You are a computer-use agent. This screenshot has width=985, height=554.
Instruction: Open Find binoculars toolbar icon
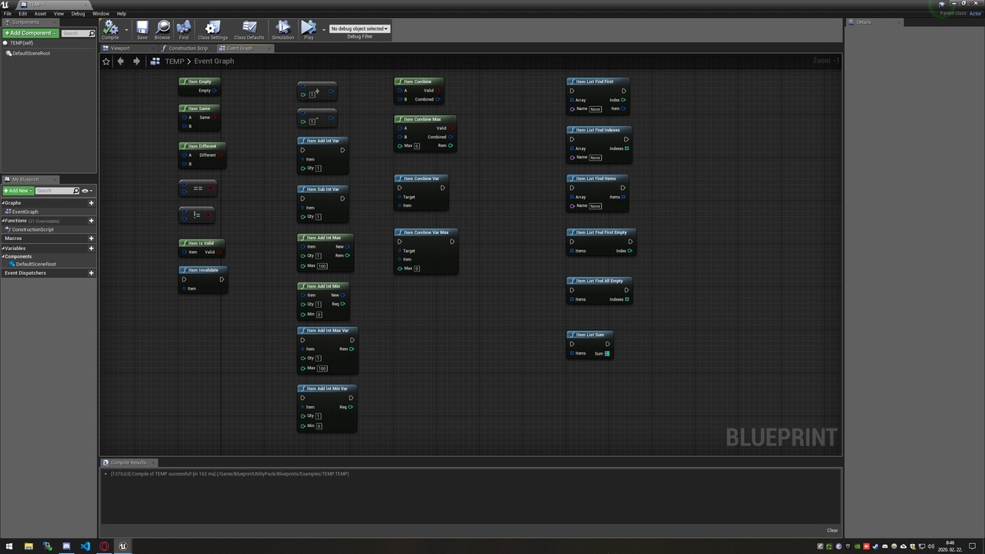[183, 30]
